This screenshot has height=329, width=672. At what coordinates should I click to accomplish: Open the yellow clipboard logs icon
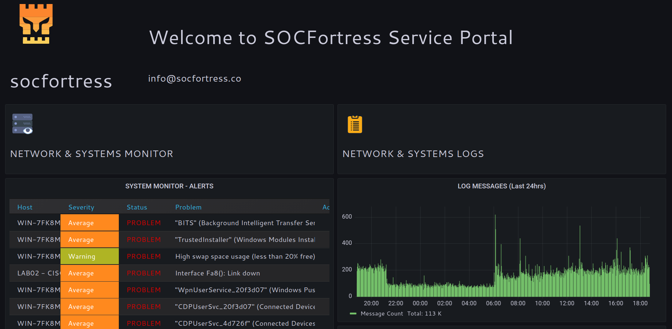tap(355, 125)
